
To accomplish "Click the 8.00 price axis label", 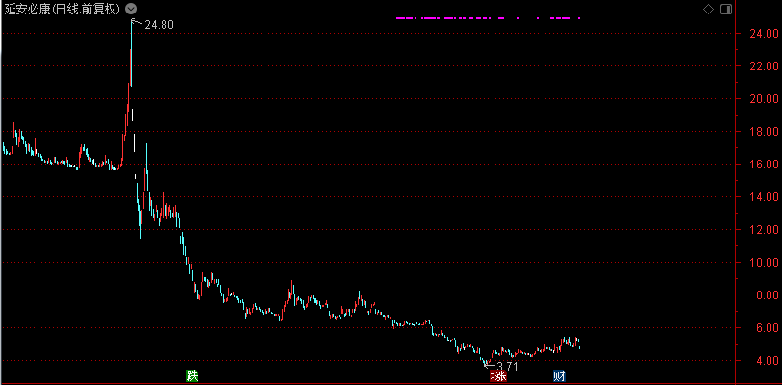I will coord(751,295).
